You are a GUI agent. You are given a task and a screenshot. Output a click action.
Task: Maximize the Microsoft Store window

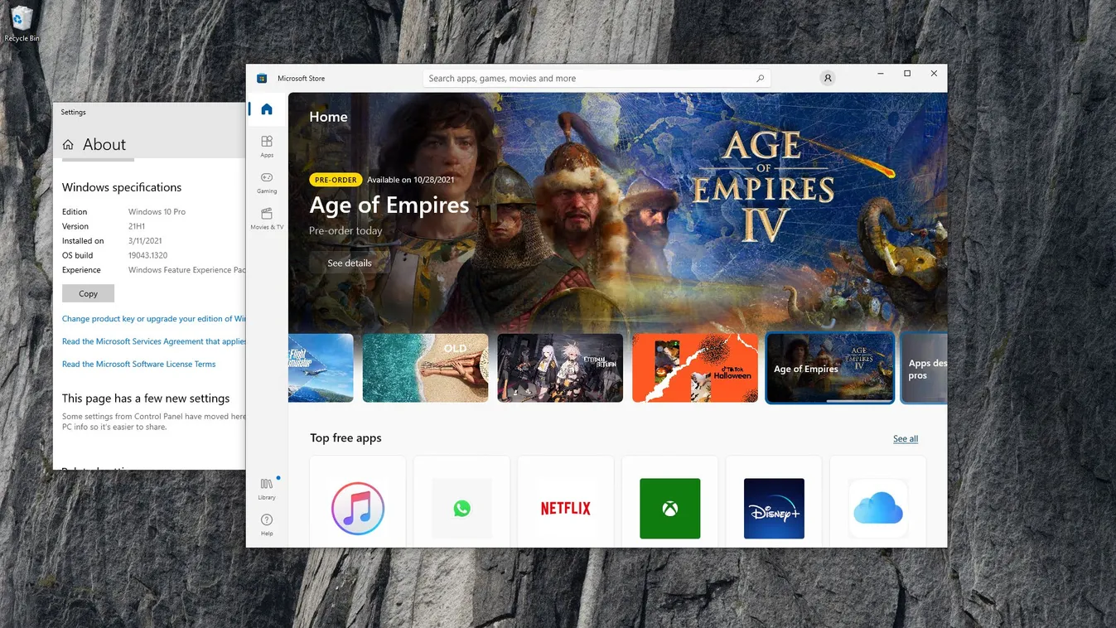tap(907, 74)
